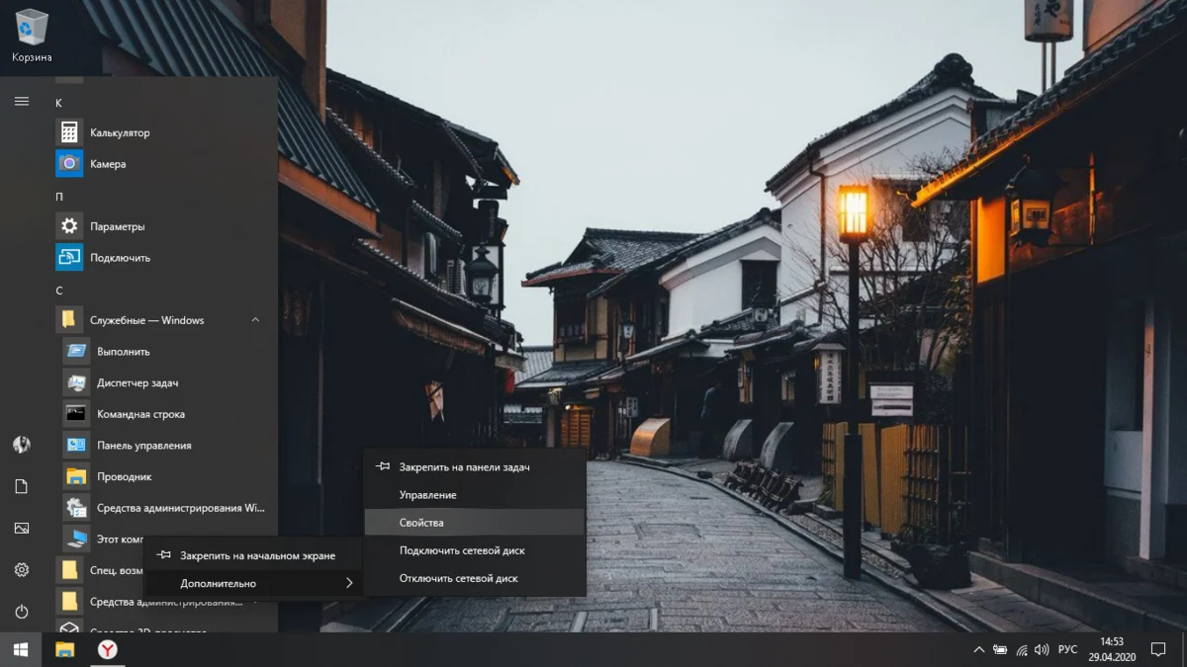Open Yandex Browser from the taskbar

tap(107, 649)
